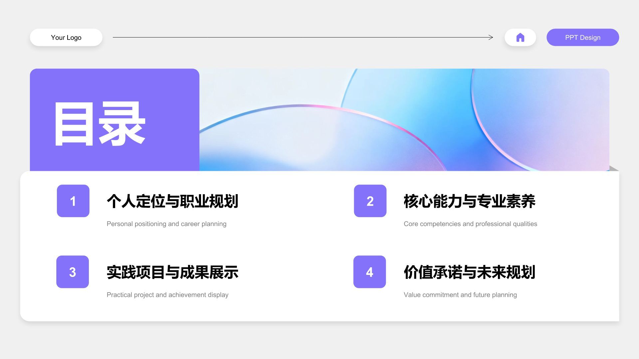Select the number 2 purple badge
Image resolution: width=639 pixels, height=359 pixels.
click(x=370, y=201)
